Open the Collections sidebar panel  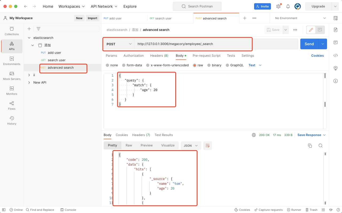[11, 31]
